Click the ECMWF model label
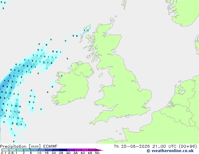Image resolution: width=199 pixels, height=154 pixels. tap(51, 146)
